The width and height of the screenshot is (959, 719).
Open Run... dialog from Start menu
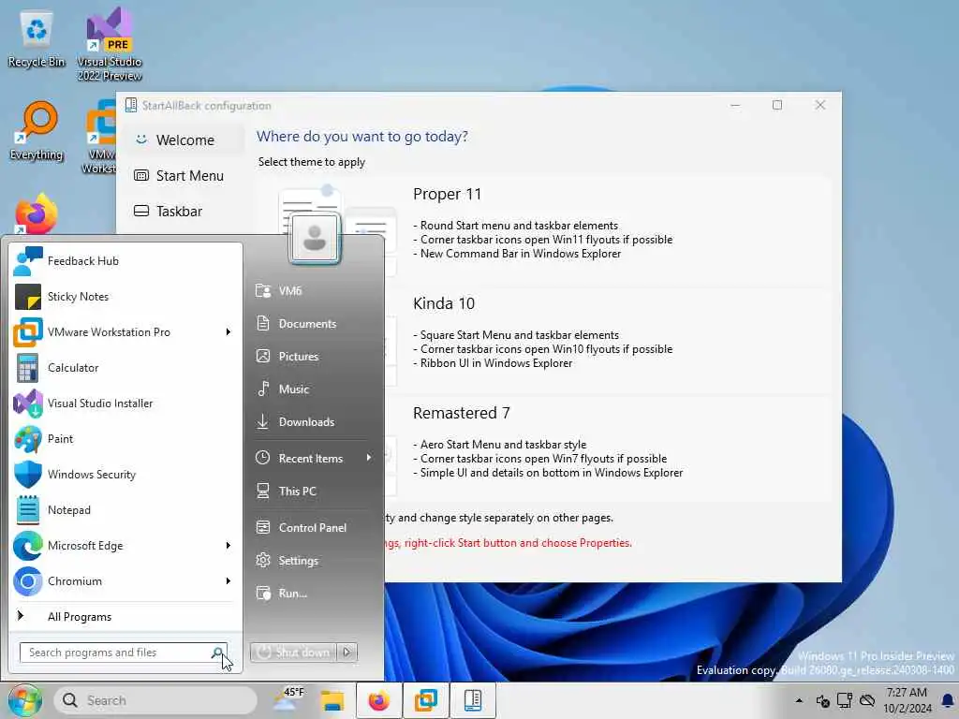[x=313, y=593]
